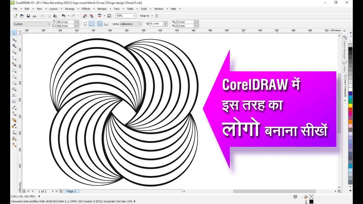Select the Crop tool
The width and height of the screenshot is (363, 204).
click(x=14, y=46)
